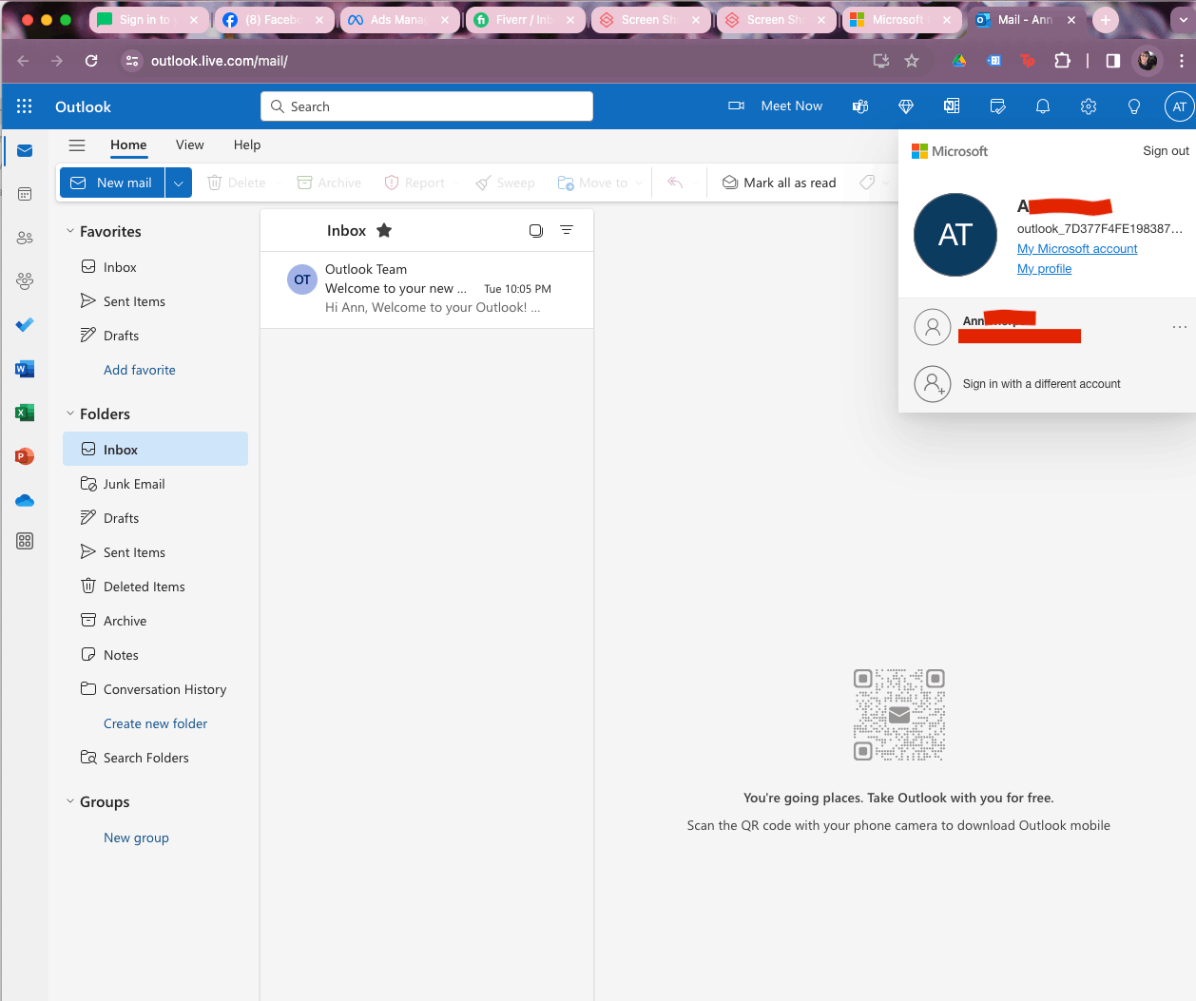Open Settings gear in Outlook header
This screenshot has height=1001, width=1196.
click(x=1089, y=106)
